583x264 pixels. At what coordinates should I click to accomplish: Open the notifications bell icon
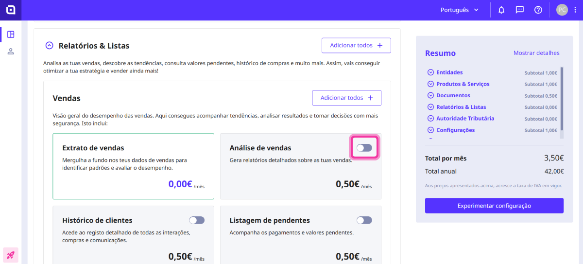tap(501, 10)
